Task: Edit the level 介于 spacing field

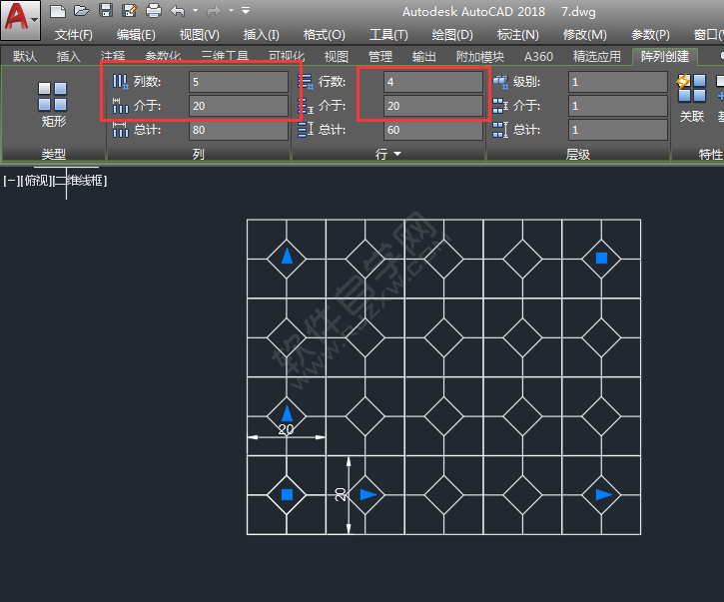Action: tap(618, 106)
